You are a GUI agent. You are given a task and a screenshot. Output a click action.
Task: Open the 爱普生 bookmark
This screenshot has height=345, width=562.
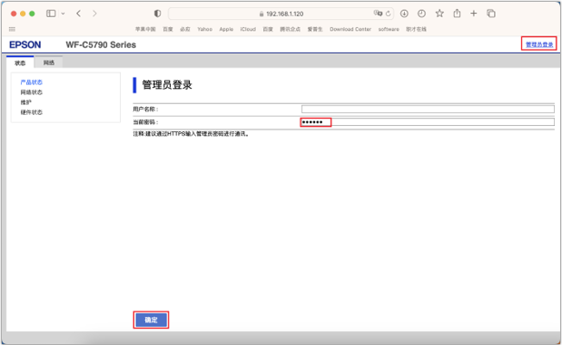tap(315, 29)
